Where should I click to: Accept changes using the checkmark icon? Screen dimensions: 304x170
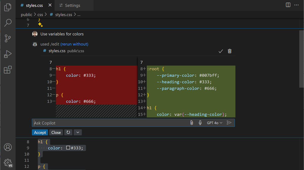click(x=221, y=51)
